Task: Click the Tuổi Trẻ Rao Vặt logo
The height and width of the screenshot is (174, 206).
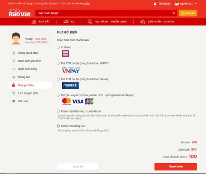Action: (20, 13)
